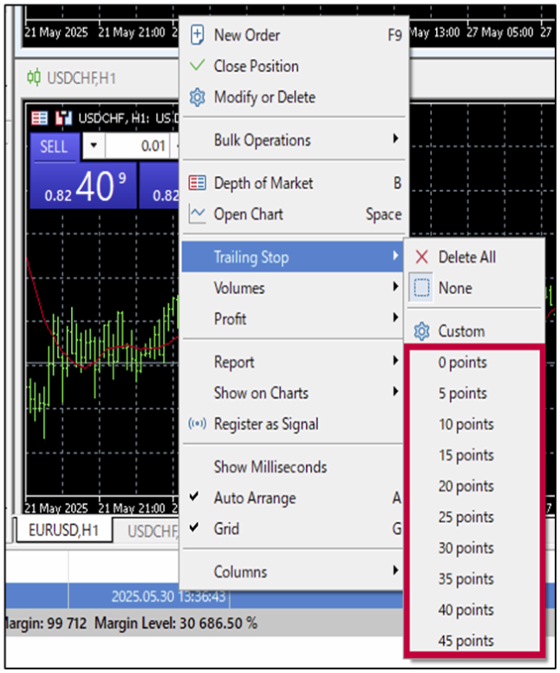Expand the Bulk Operations submenu
The height and width of the screenshot is (673, 560).
(x=262, y=140)
